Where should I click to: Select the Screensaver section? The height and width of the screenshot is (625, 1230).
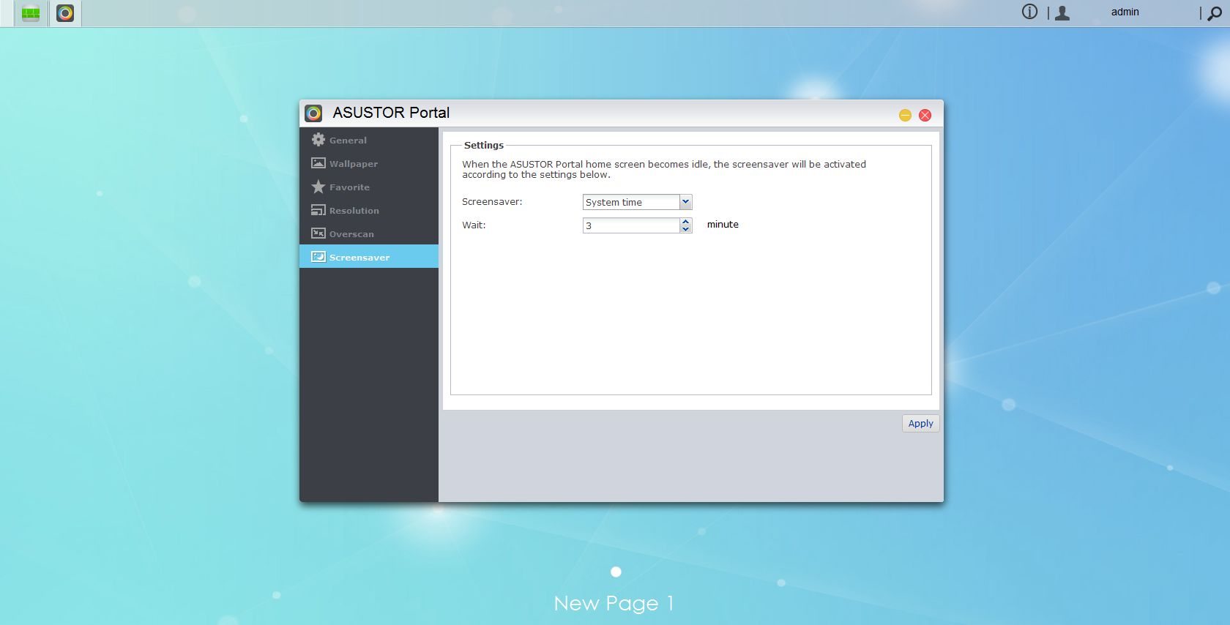(x=369, y=257)
